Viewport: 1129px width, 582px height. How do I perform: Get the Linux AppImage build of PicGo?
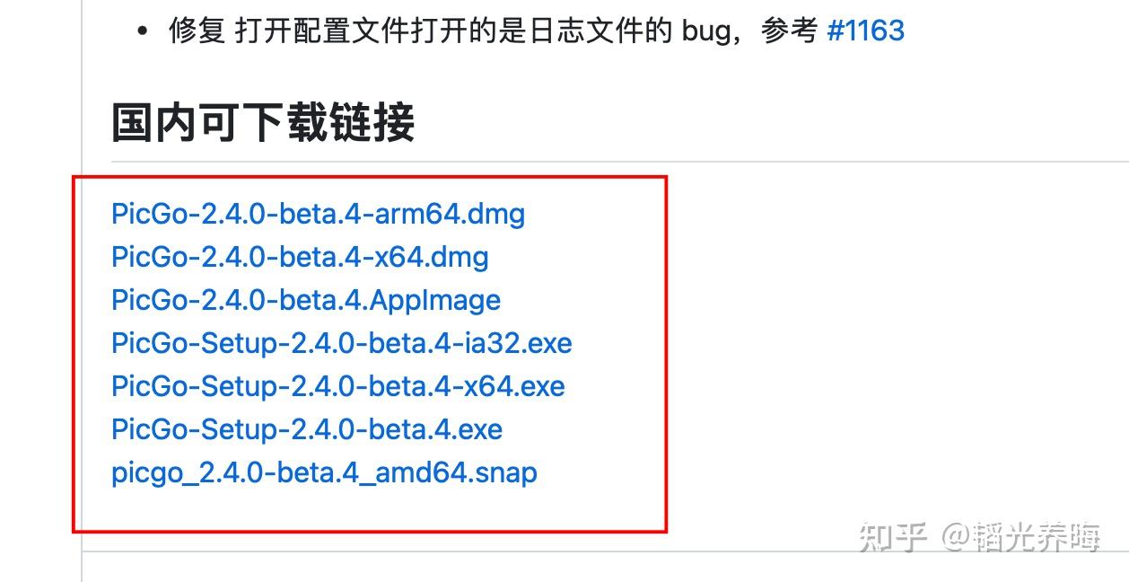(306, 300)
